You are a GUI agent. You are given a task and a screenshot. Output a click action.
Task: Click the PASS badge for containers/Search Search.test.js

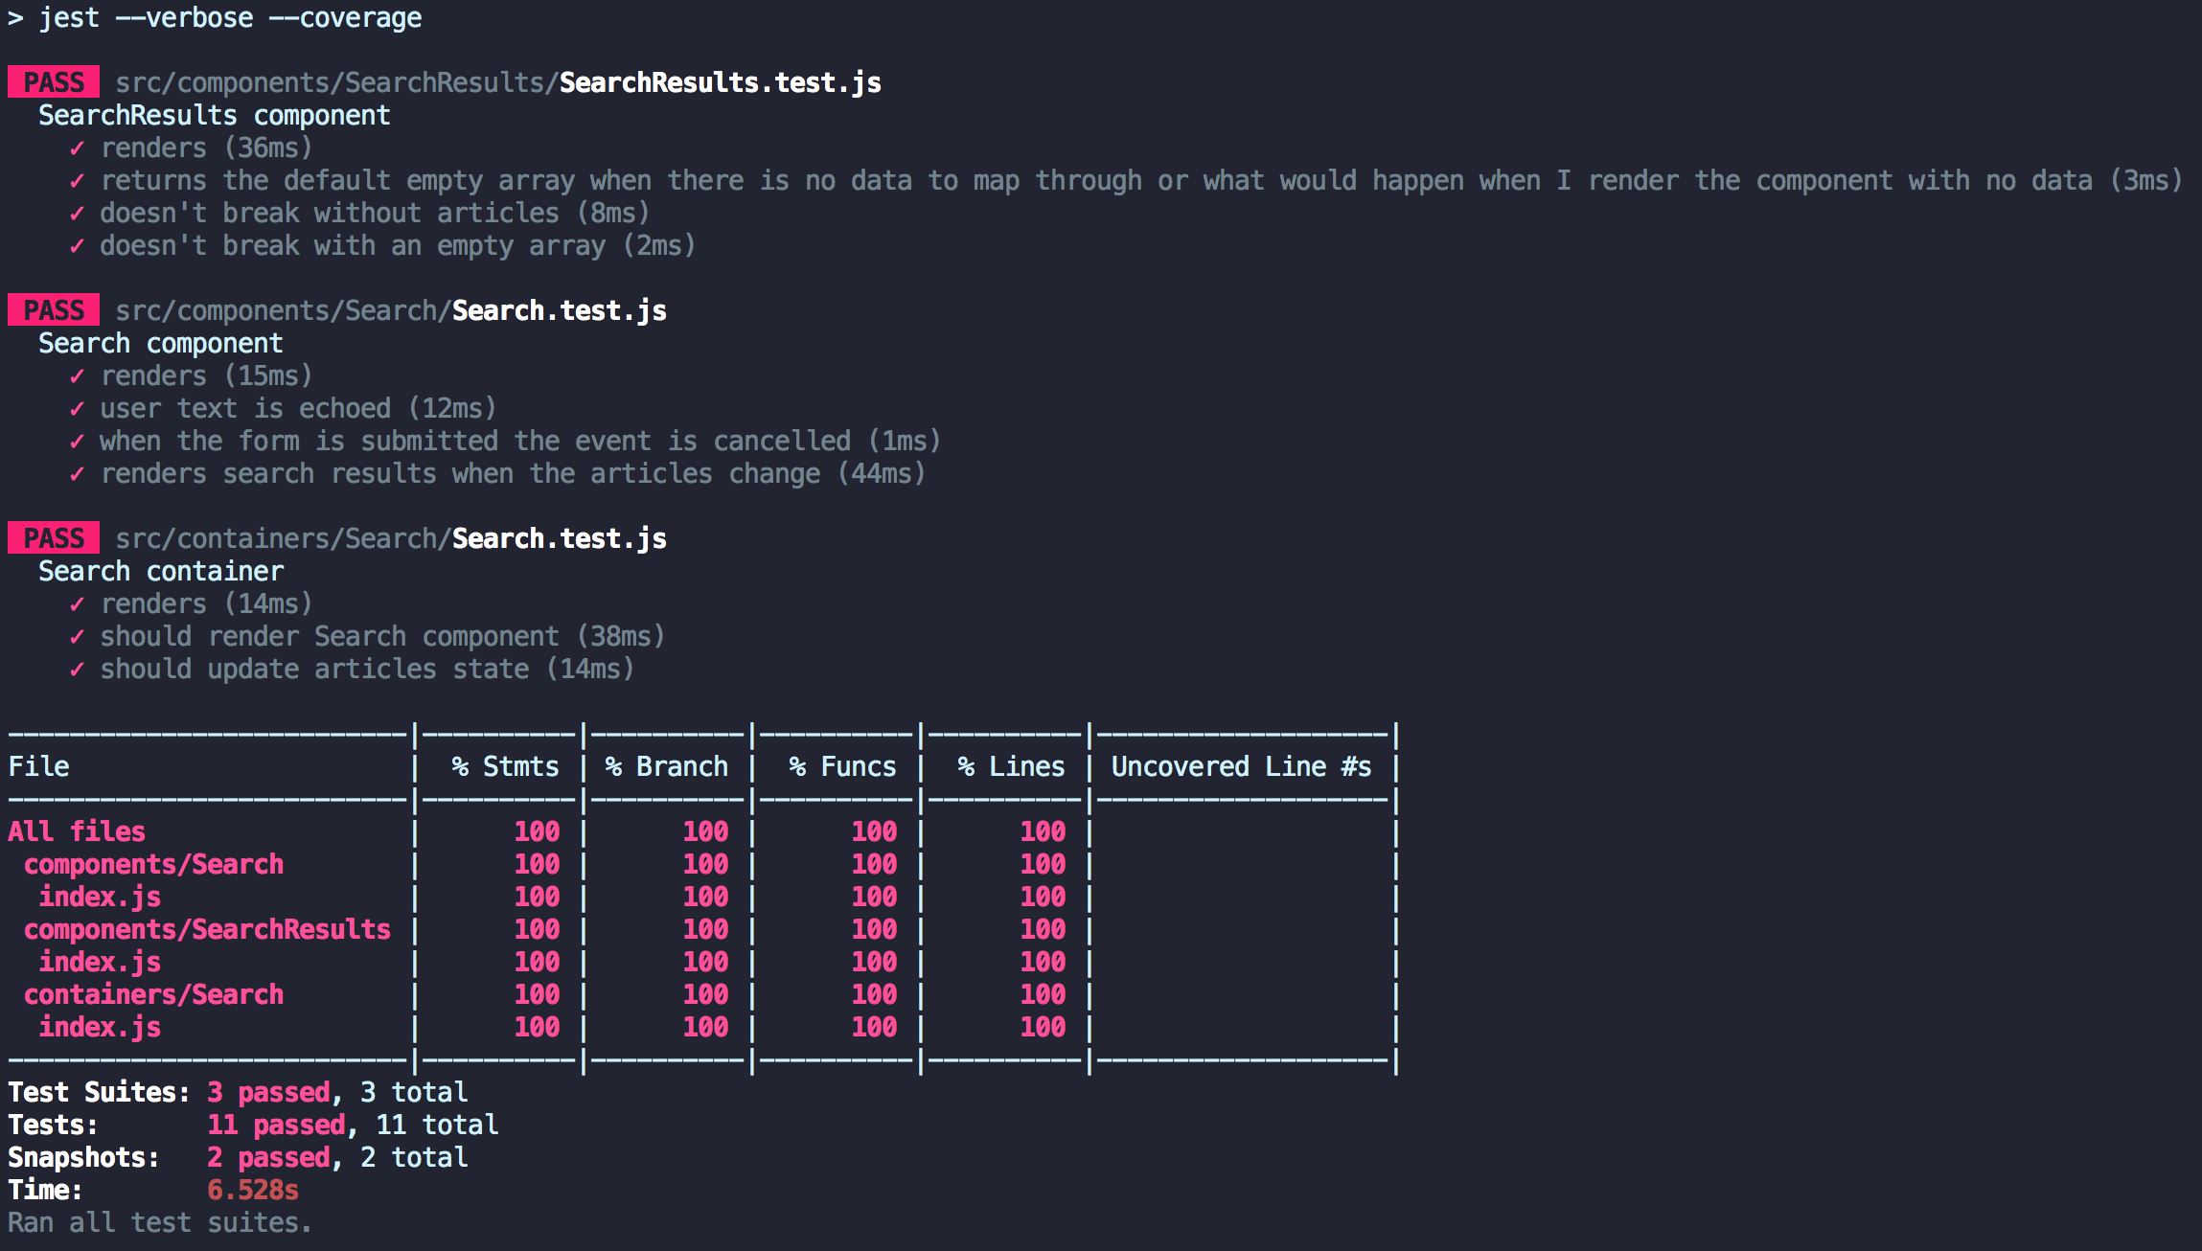(53, 537)
